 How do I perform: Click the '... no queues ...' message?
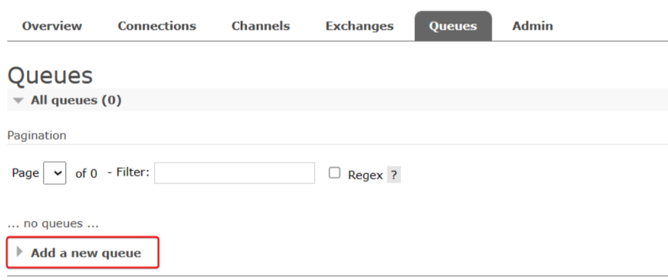coord(53,223)
